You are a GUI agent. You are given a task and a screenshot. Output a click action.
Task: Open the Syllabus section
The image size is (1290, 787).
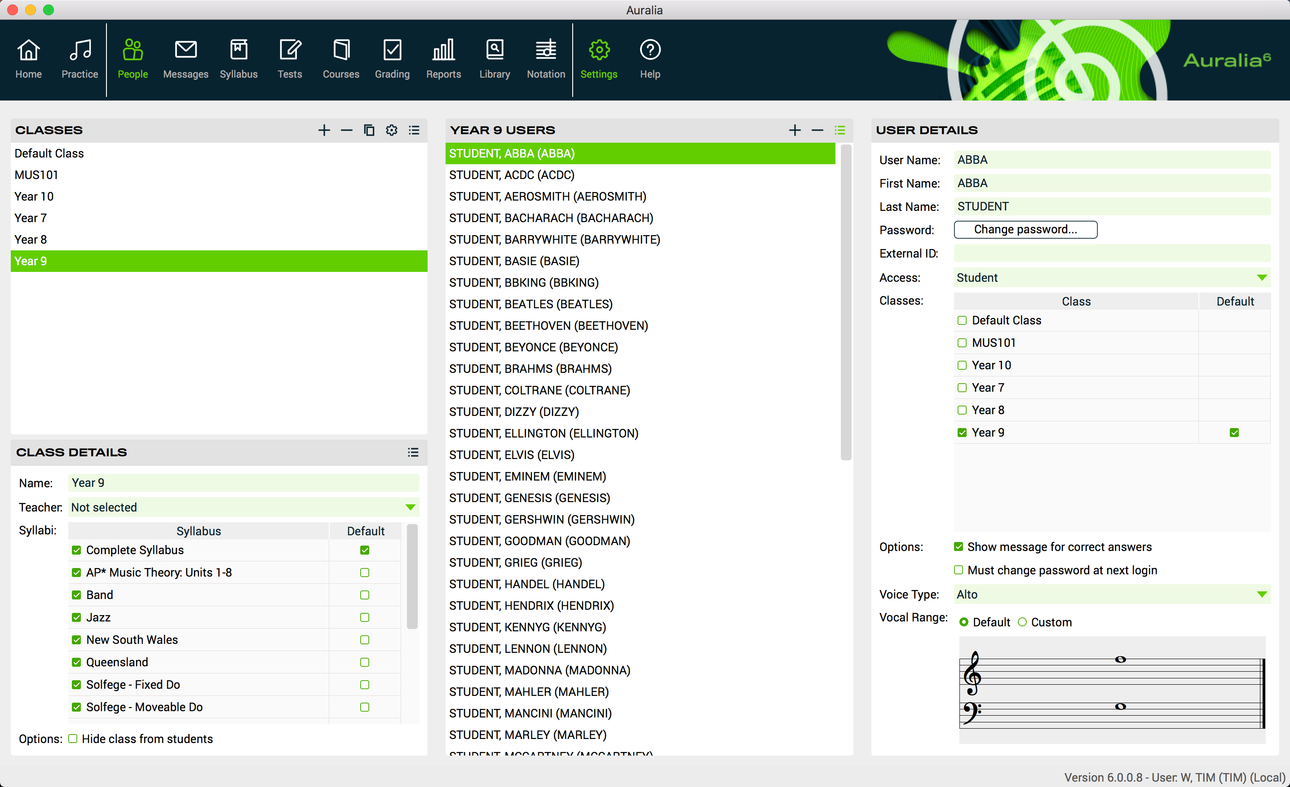tap(238, 59)
